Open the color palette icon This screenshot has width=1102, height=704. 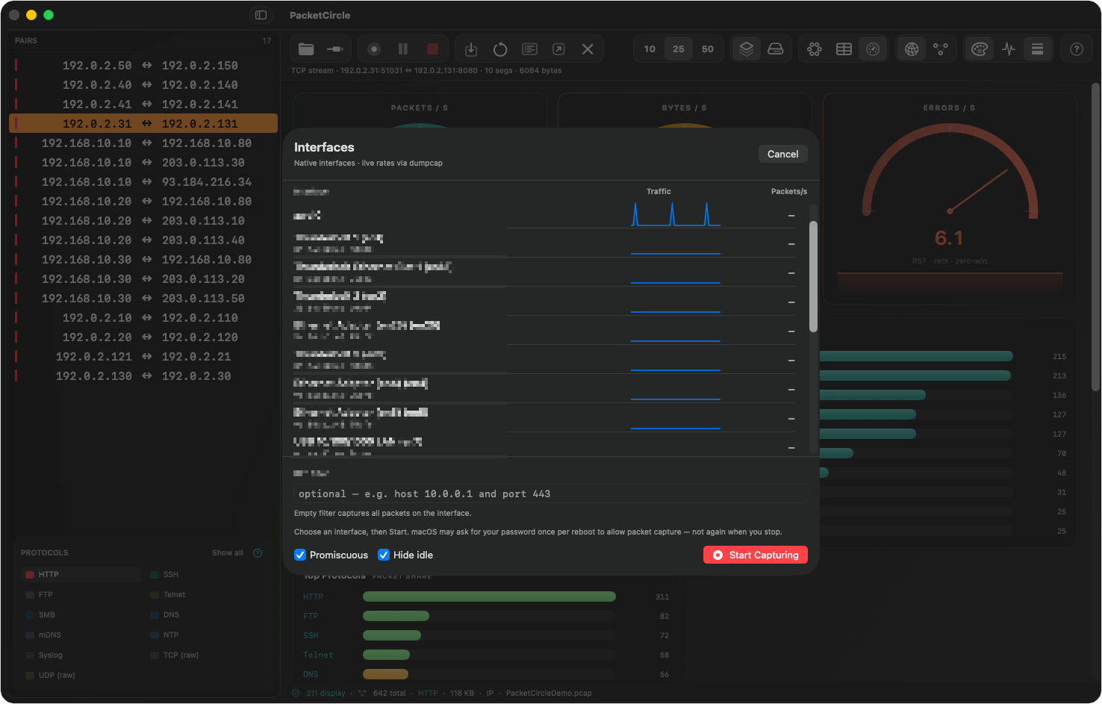point(980,49)
